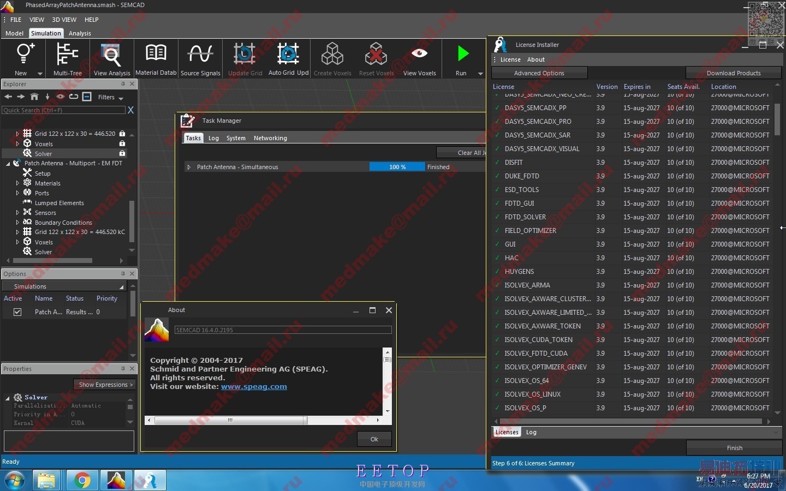Open the Run button dropdown arrow
The image size is (786, 491).
[x=480, y=74]
